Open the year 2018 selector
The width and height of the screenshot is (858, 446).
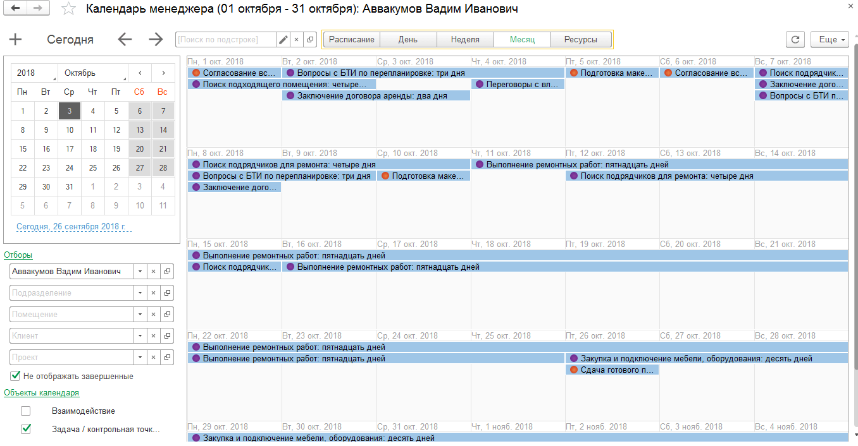tap(34, 73)
